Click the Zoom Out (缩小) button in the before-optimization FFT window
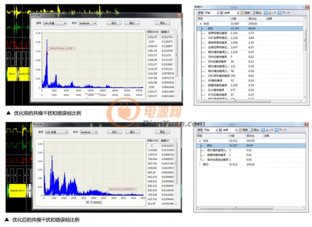Screen dimensions: 312x227 132,23
